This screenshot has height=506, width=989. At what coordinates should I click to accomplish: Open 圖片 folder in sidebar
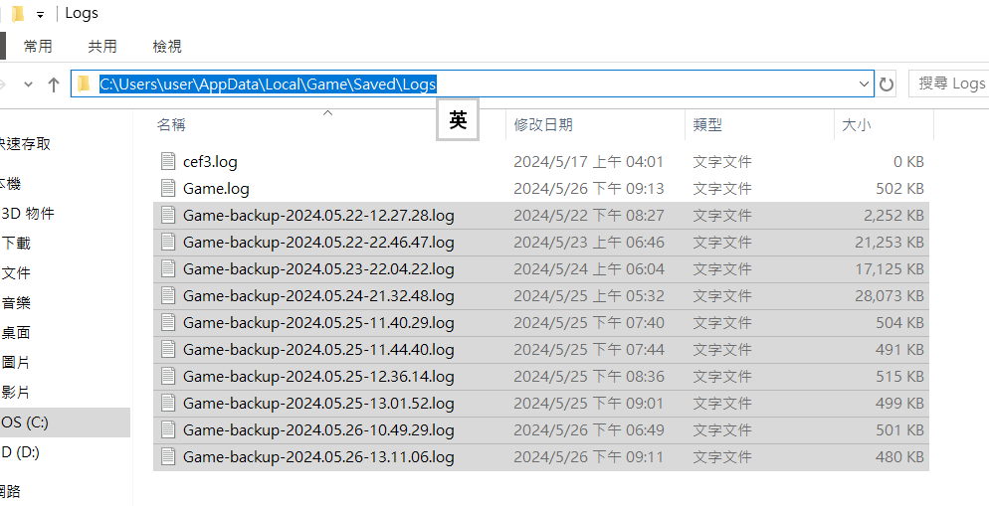[16, 362]
